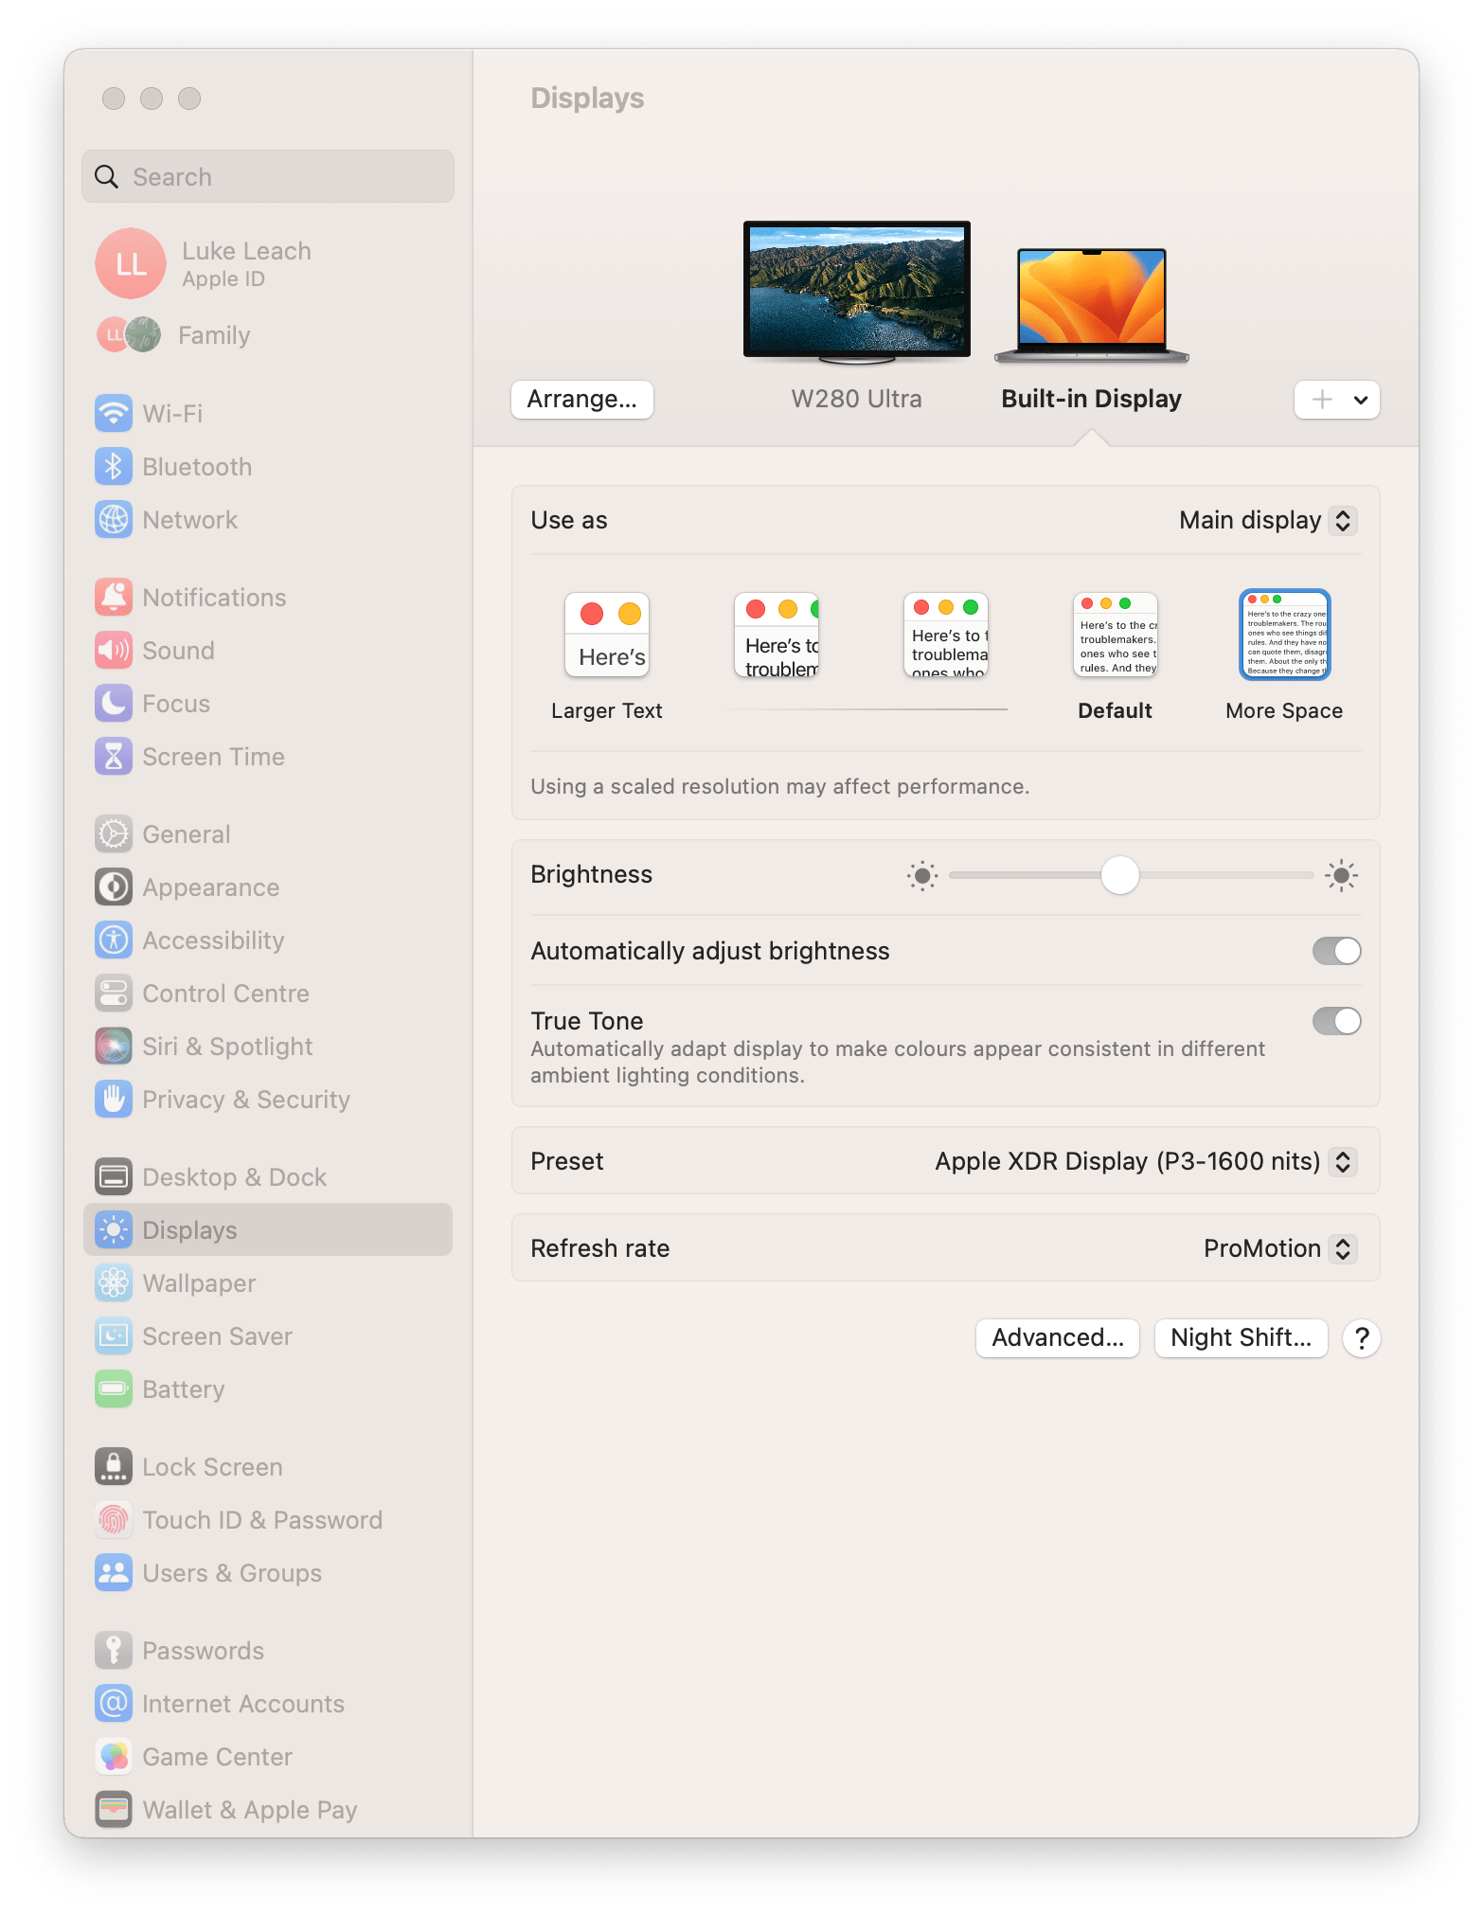This screenshot has width=1483, height=1917.
Task: Click the Screen Saver icon
Action: [x=114, y=1335]
